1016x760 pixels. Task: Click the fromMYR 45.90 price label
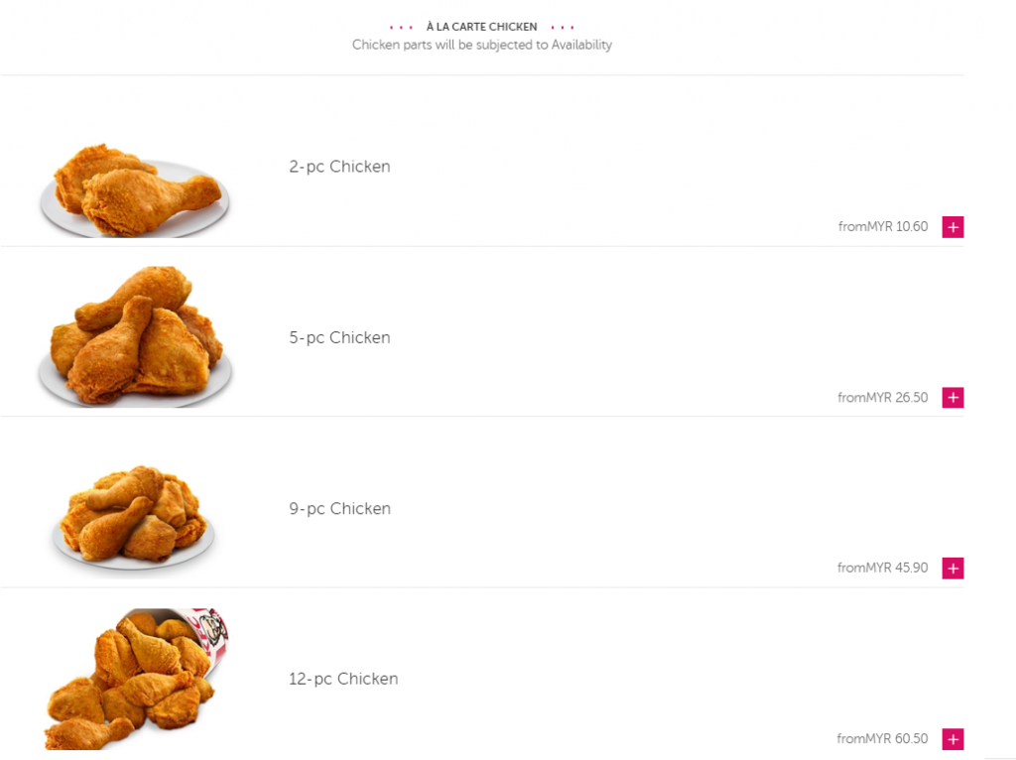click(882, 569)
